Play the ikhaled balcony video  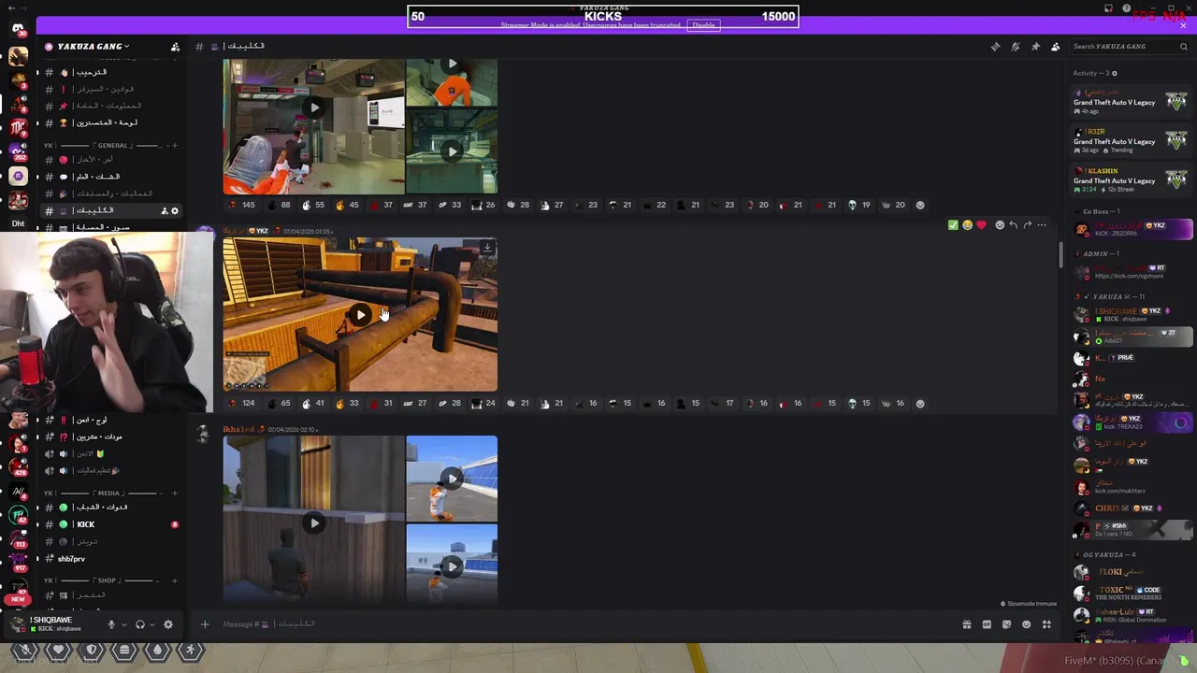pos(313,523)
